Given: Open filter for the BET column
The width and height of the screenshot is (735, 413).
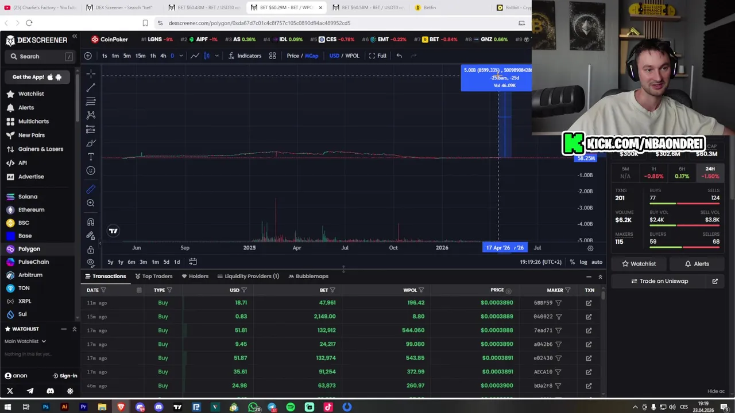Looking at the screenshot, I should (x=332, y=290).
